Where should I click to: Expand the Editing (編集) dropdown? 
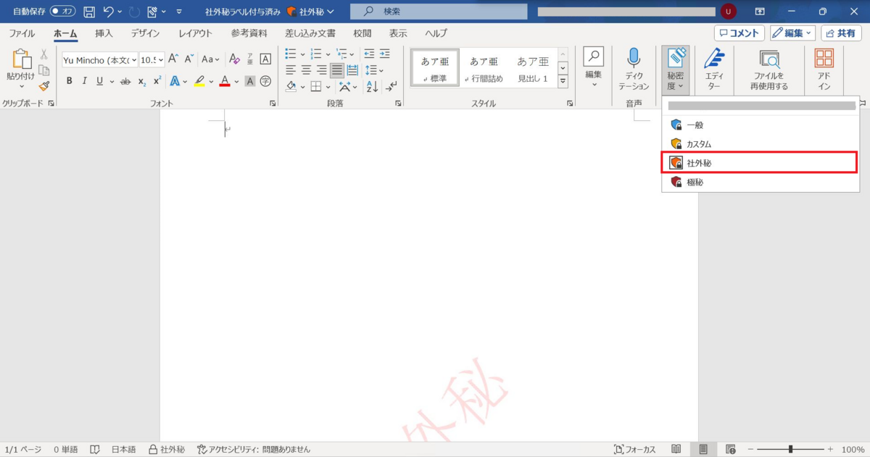pos(594,69)
